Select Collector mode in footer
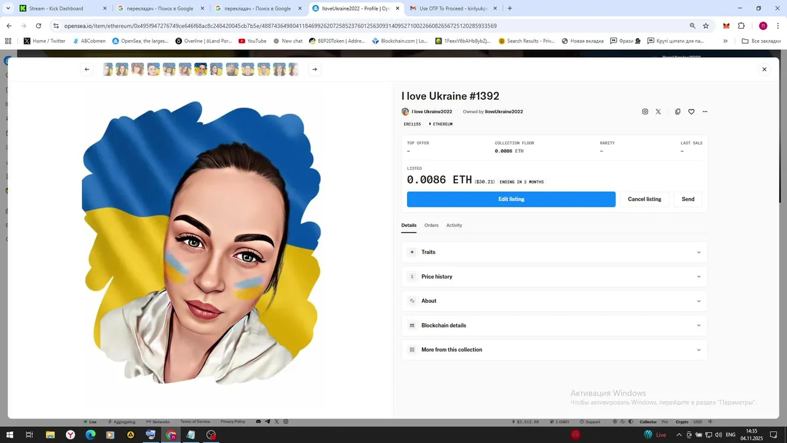Viewport: 787px width, 443px height. (648, 422)
